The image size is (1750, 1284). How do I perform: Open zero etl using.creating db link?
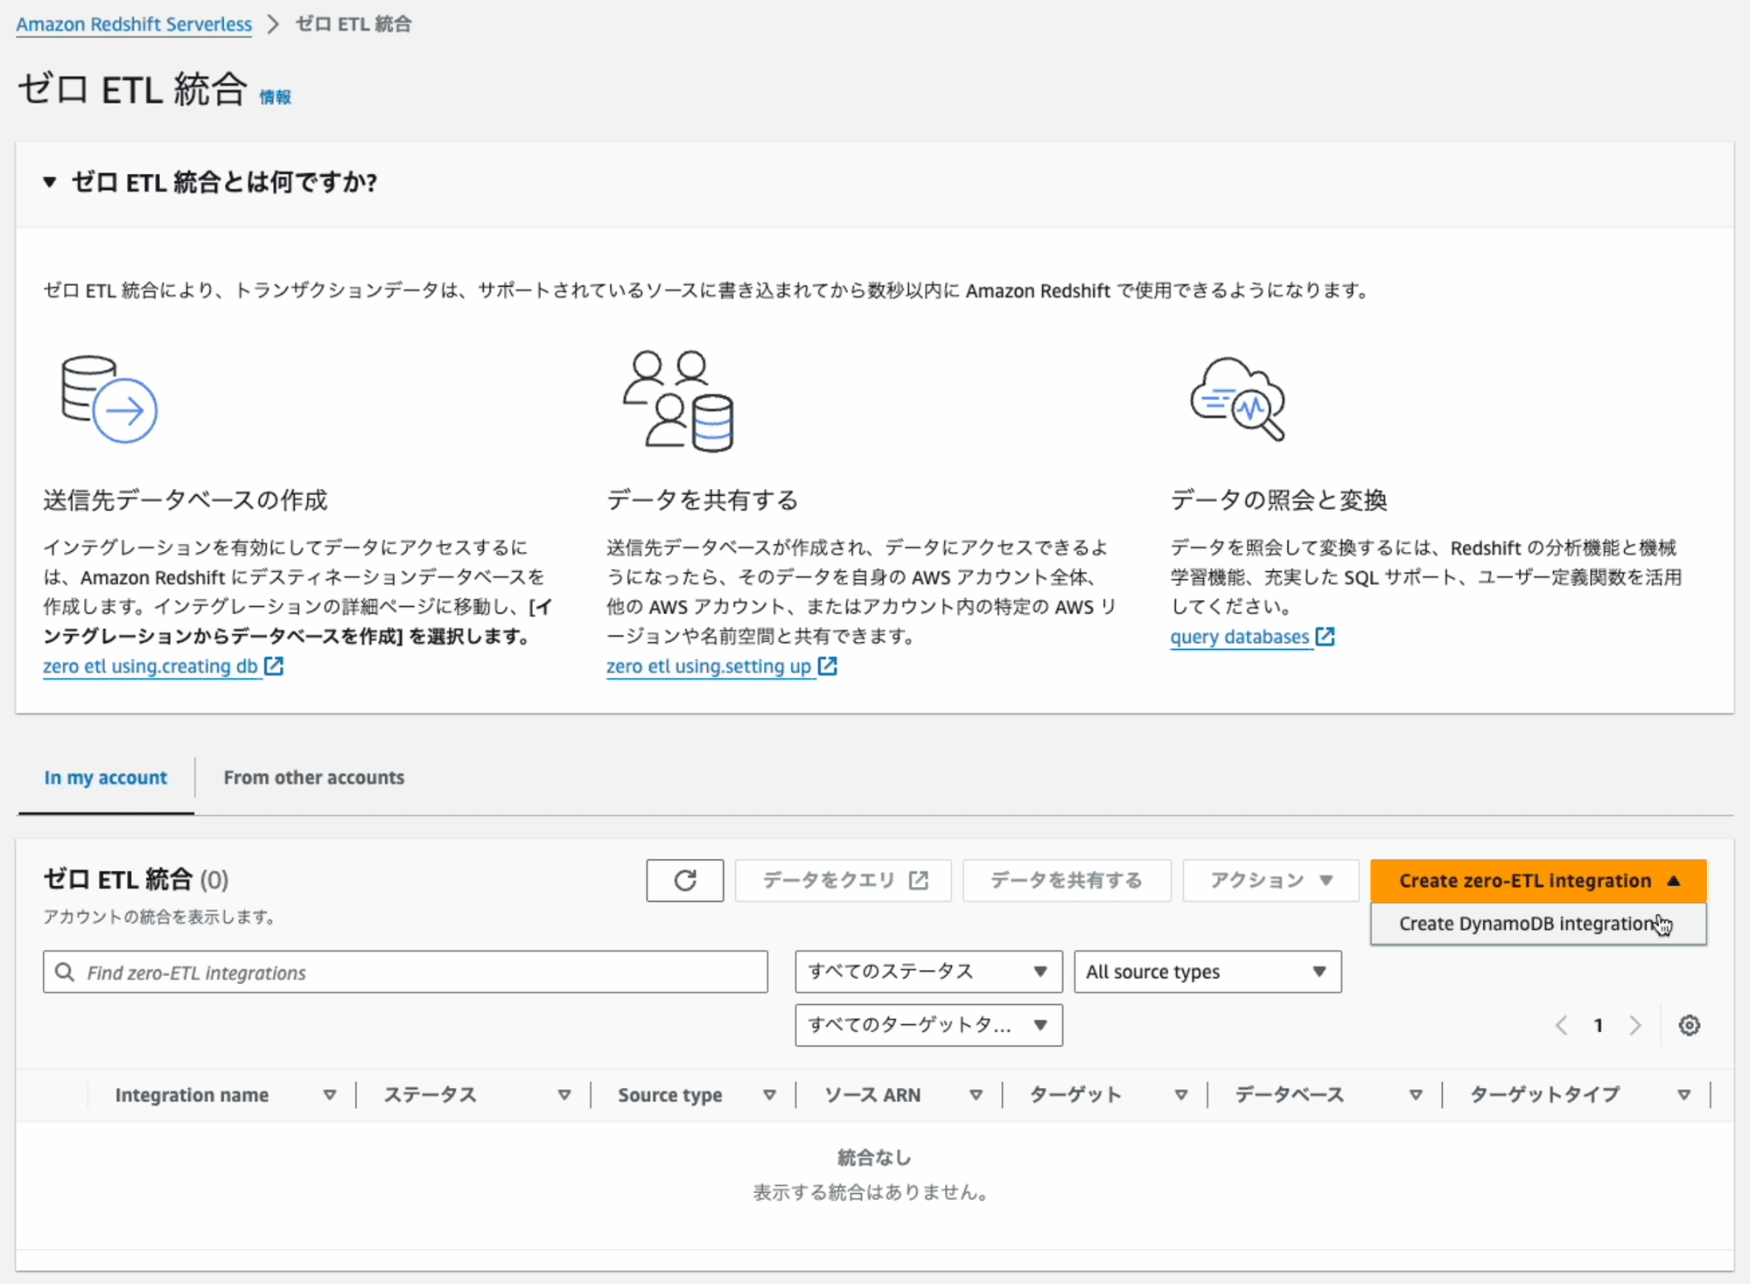(150, 666)
